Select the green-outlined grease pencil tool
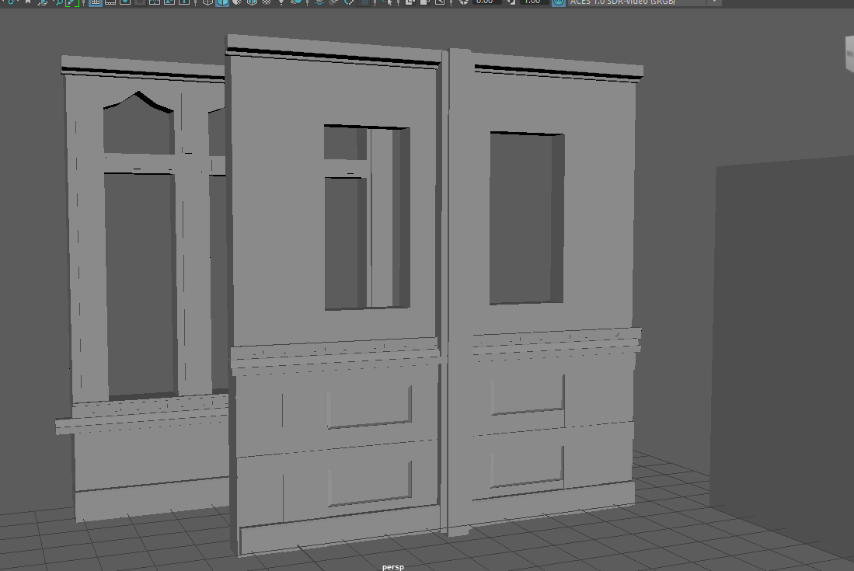This screenshot has width=854, height=571. (x=72, y=2)
